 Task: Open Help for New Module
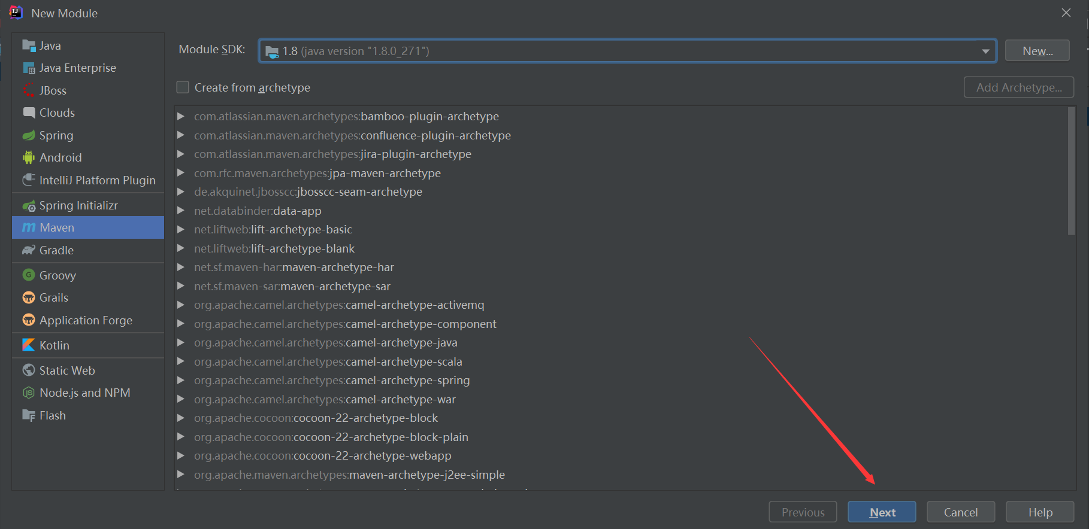point(1040,512)
